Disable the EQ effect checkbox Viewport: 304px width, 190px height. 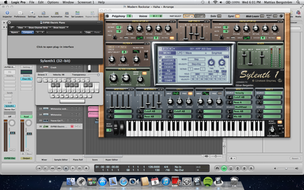tap(160, 70)
